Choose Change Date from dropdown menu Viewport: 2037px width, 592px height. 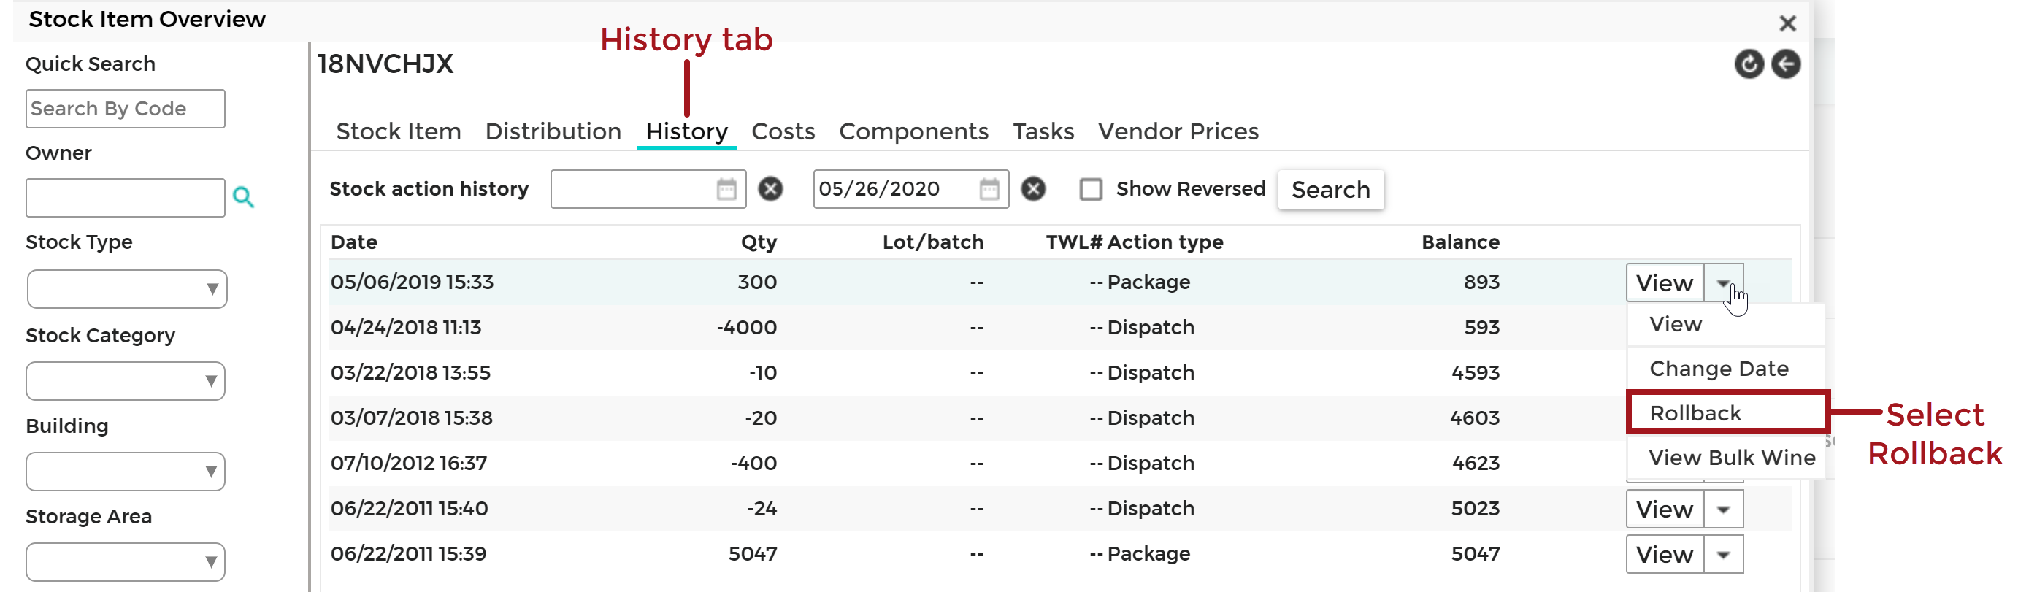click(x=1725, y=369)
